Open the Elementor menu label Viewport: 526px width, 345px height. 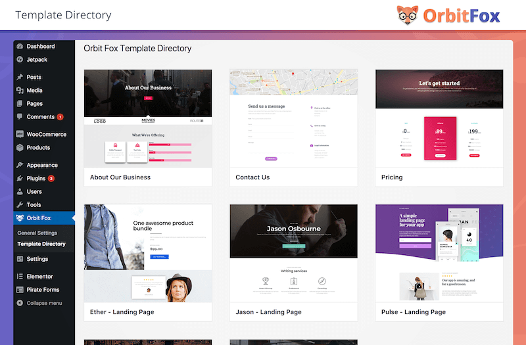(x=39, y=276)
